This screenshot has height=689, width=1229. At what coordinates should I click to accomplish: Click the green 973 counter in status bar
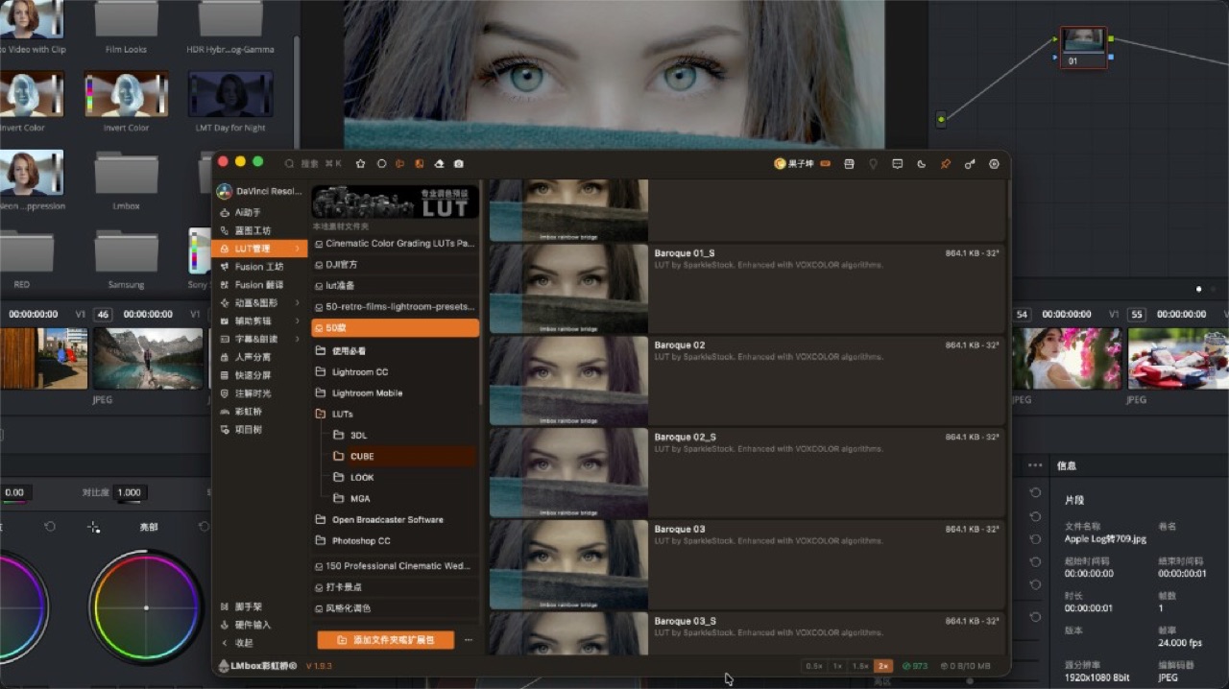coord(915,666)
